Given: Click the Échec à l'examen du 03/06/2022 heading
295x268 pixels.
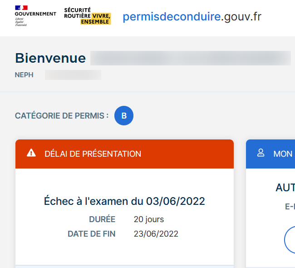Looking at the screenshot, I should pos(124,201).
